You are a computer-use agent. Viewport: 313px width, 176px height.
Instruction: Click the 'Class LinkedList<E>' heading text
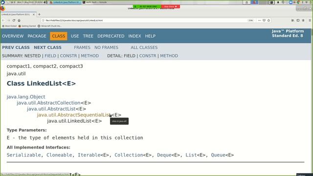tap(41, 84)
